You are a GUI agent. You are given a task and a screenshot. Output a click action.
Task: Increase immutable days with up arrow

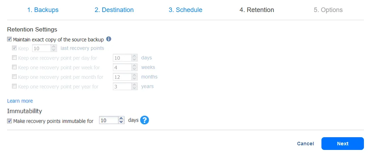pos(121,119)
